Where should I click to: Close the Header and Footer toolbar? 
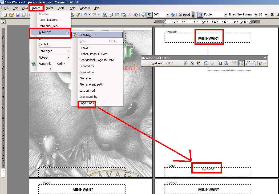point(262,63)
